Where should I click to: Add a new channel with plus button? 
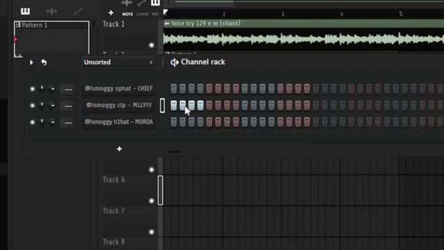[119, 149]
